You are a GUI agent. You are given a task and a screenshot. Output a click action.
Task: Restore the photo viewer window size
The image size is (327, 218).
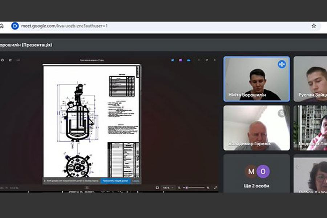pyautogui.click(x=207, y=60)
